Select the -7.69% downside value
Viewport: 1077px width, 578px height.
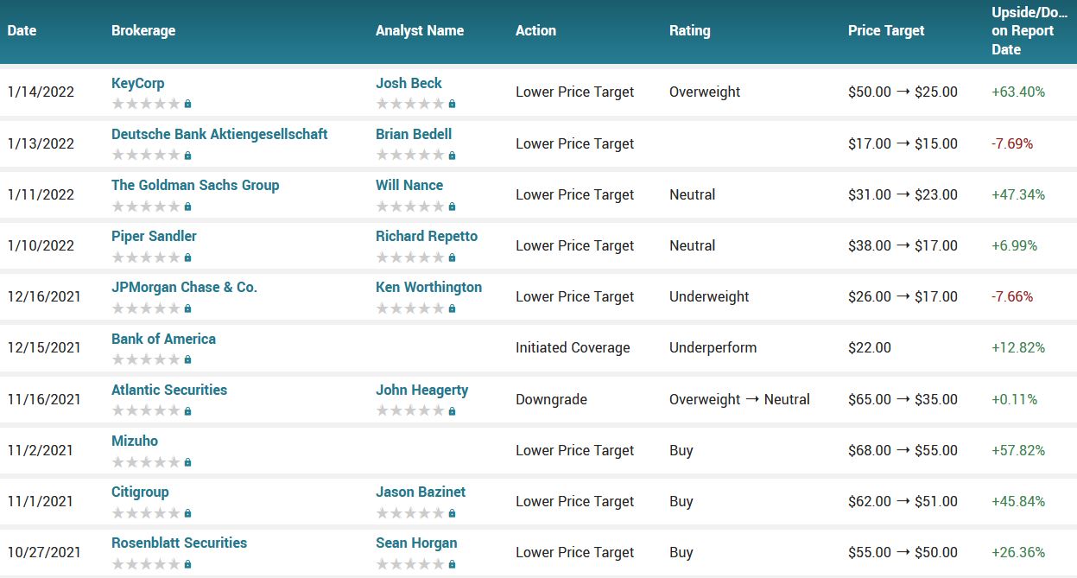tap(1012, 143)
